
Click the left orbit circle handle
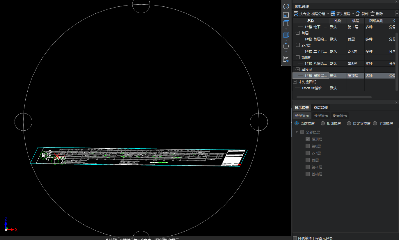(x=23, y=122)
